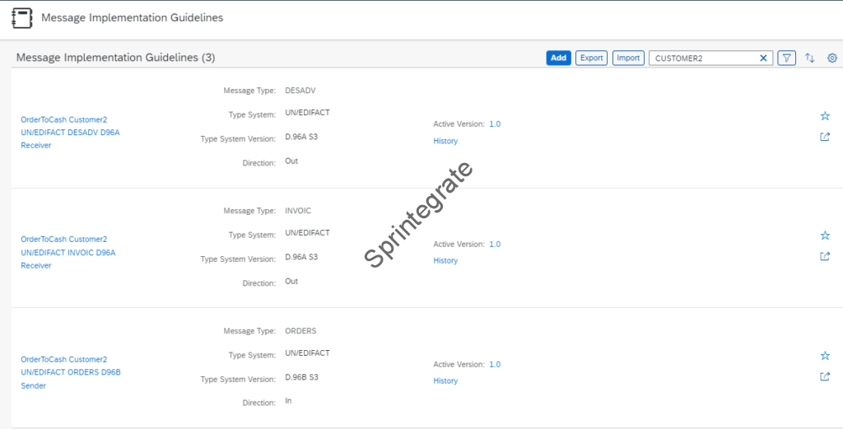Click the DESADV row's export icon
Image resolution: width=843 pixels, height=429 pixels.
825,137
